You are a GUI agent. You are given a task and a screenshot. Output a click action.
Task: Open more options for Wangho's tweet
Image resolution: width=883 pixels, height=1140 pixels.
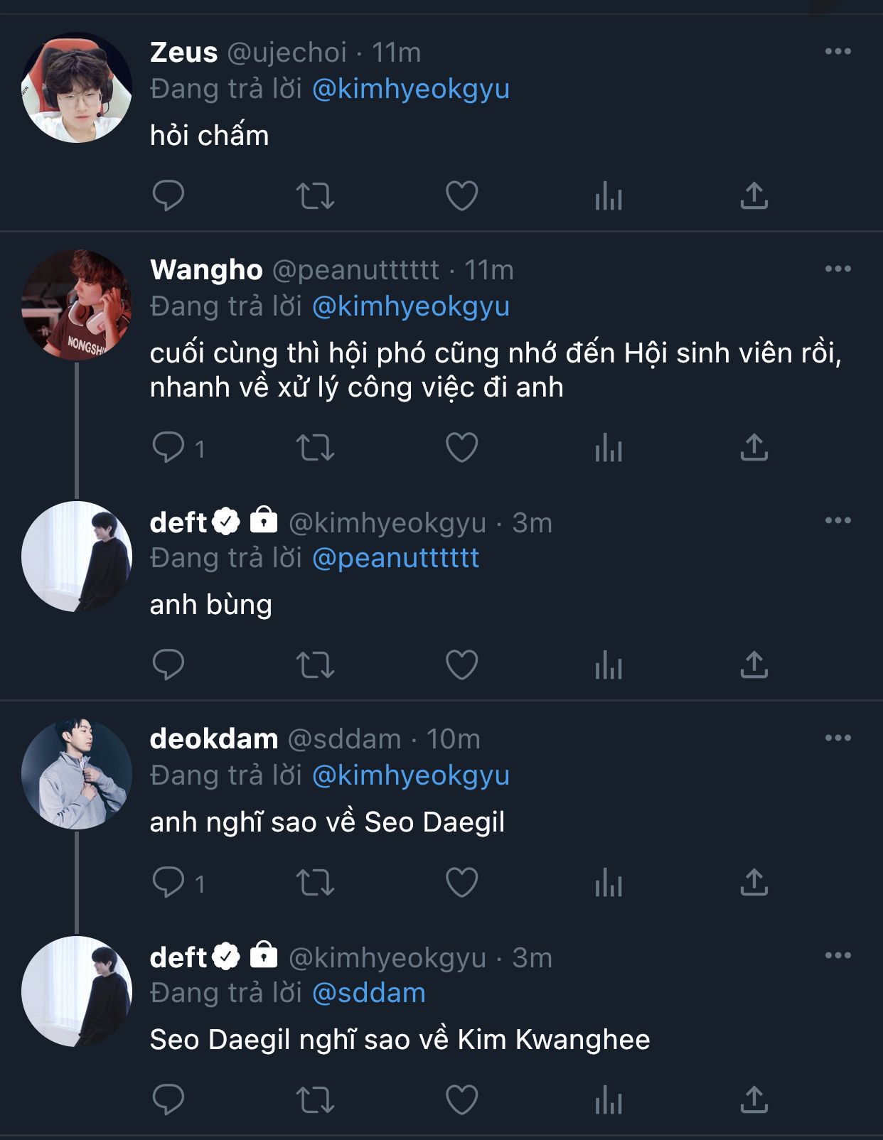837,269
